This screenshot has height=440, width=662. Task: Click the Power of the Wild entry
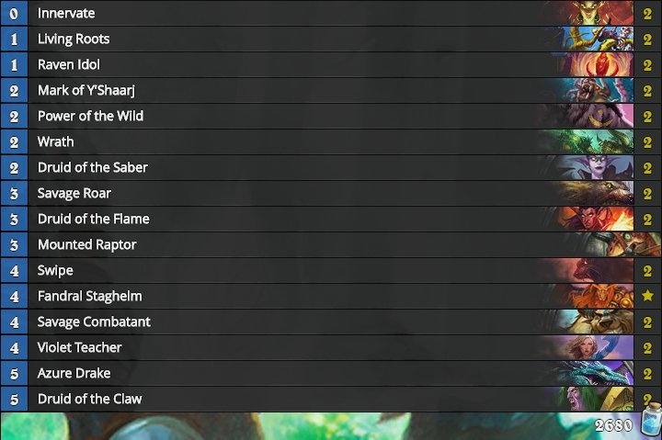[x=276, y=116]
